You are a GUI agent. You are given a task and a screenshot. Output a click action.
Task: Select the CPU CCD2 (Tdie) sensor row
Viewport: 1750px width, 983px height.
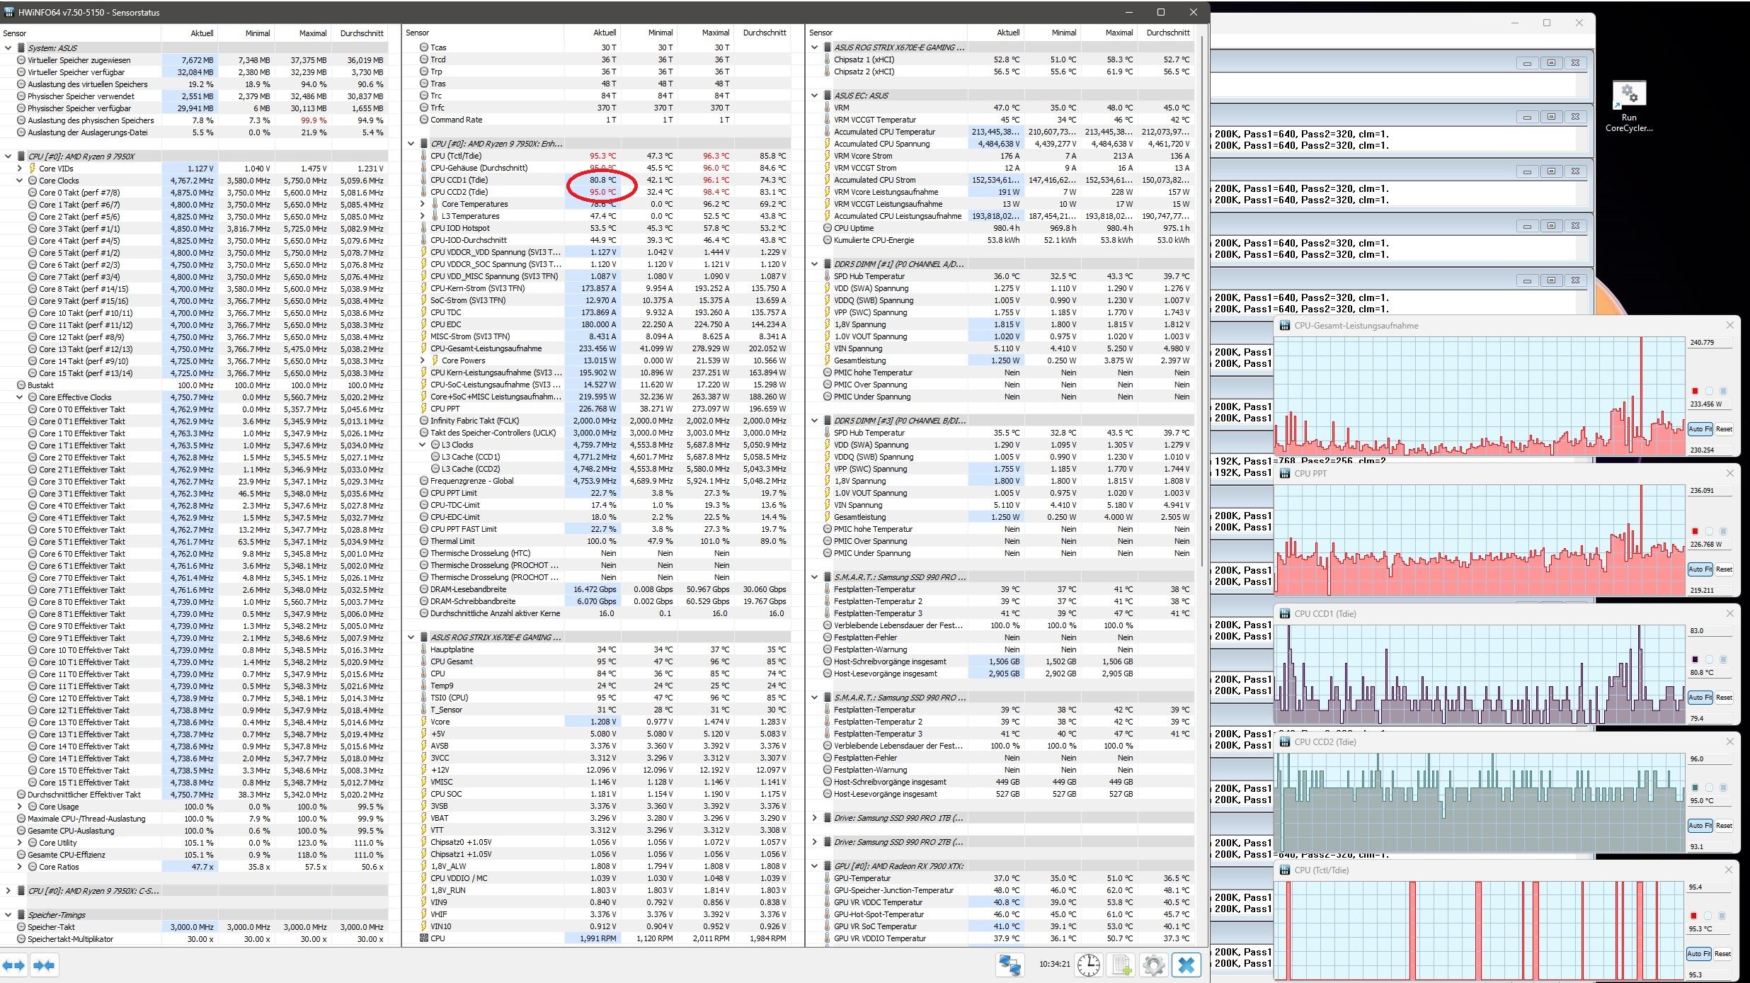coord(597,192)
